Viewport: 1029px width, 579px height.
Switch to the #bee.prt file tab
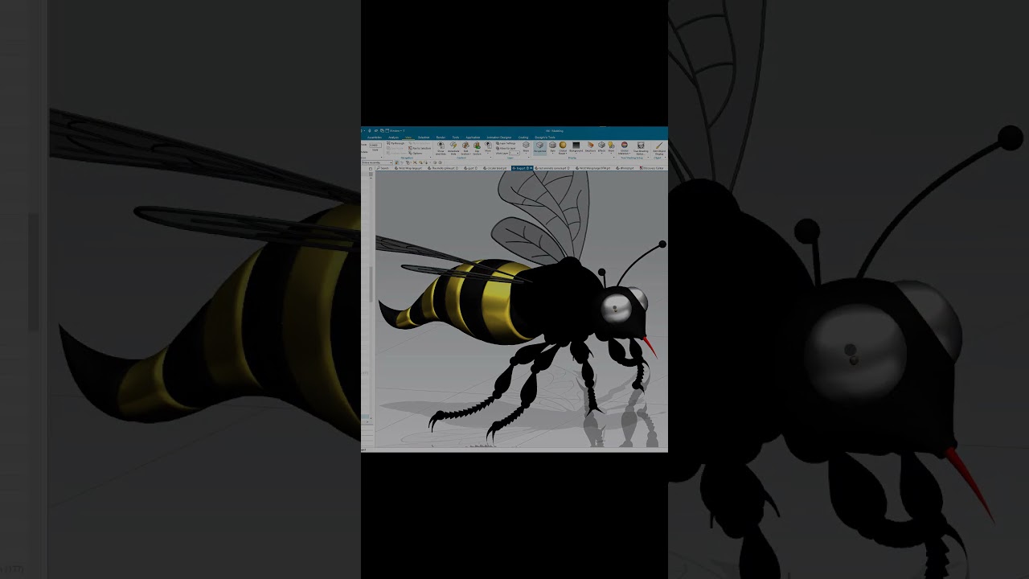(625, 168)
